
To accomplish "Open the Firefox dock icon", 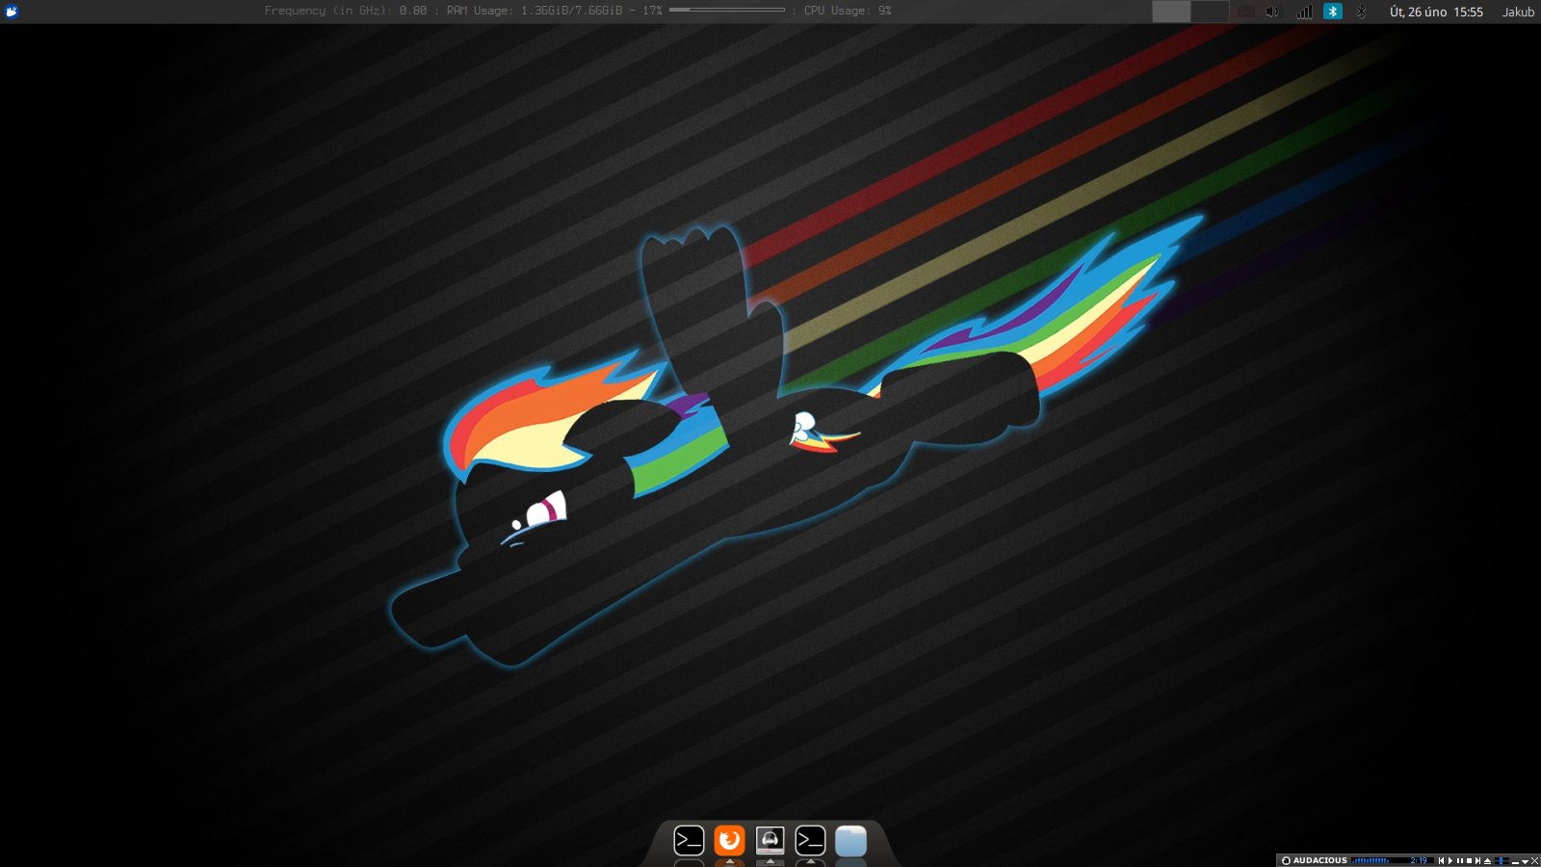I will [x=729, y=841].
